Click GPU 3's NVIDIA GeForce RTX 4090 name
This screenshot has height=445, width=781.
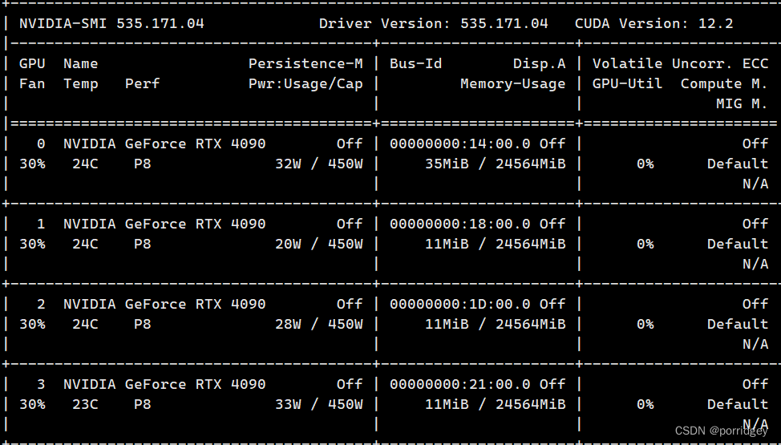[164, 385]
